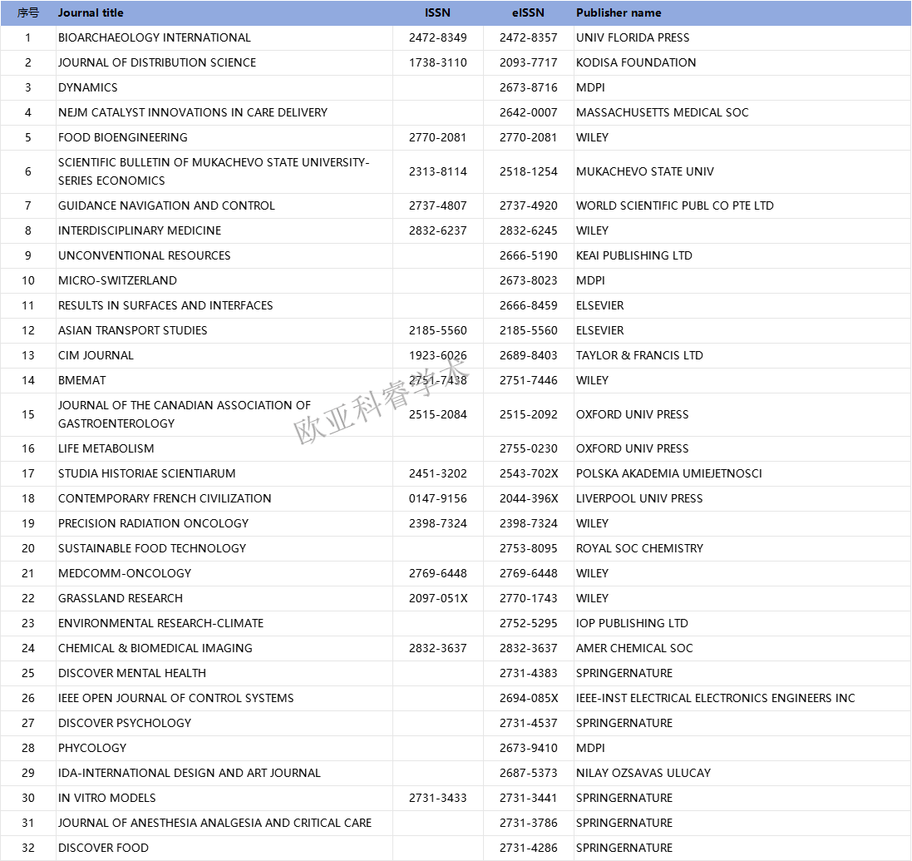Select UNCONVENTIONAL RESOURCES title cell

145,256
